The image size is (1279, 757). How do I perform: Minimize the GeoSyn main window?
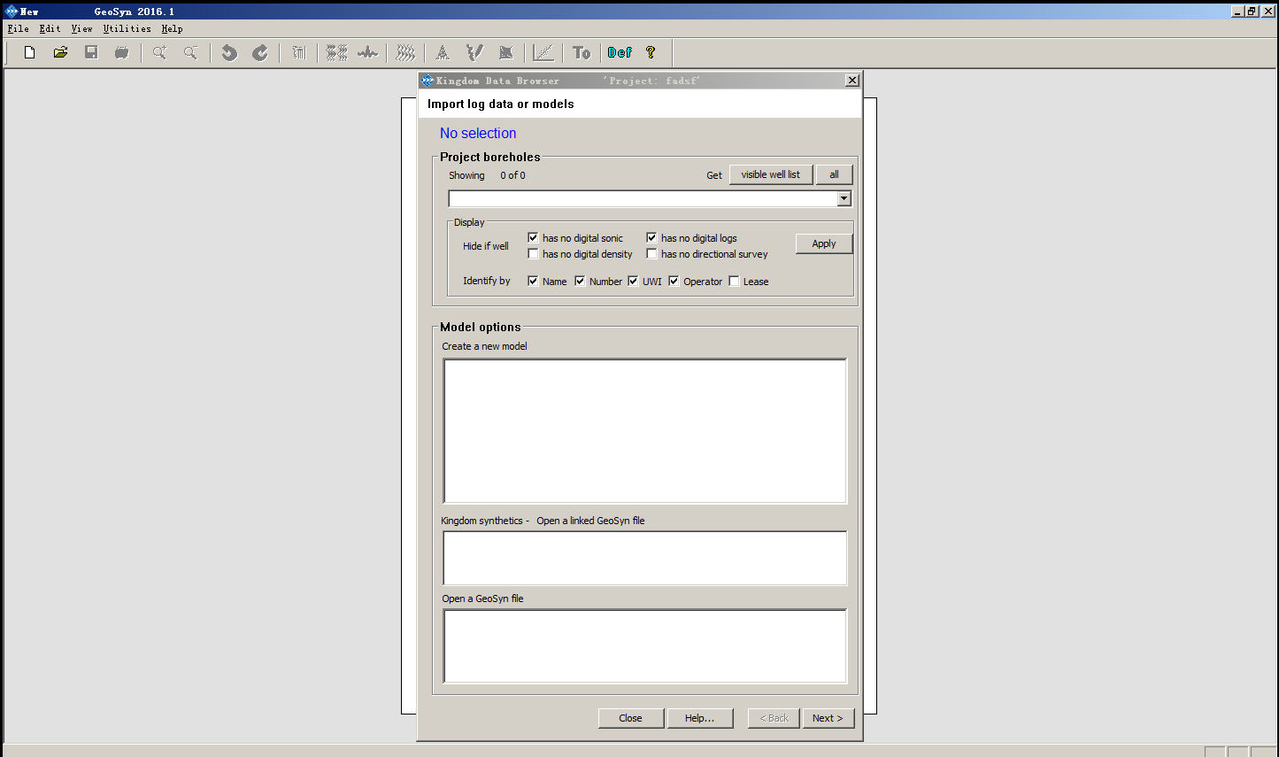(1237, 11)
